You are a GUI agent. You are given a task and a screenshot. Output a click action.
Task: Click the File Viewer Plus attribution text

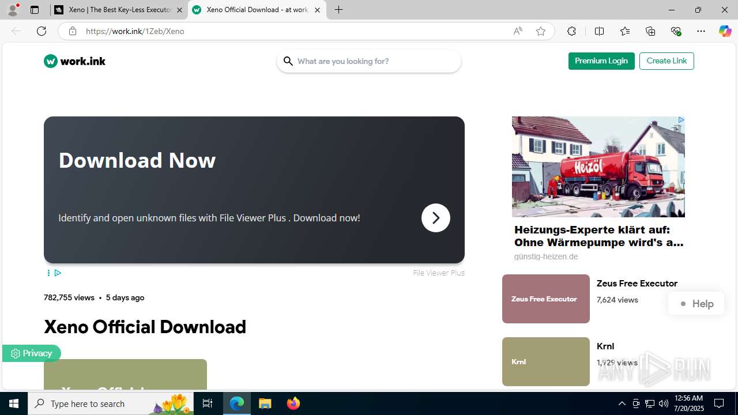pos(439,273)
